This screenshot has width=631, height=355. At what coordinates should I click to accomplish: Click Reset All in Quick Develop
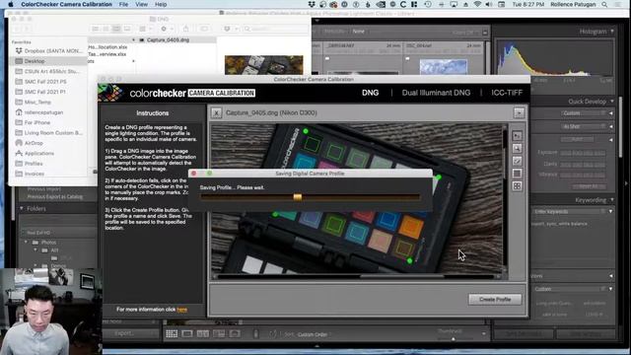point(589,186)
